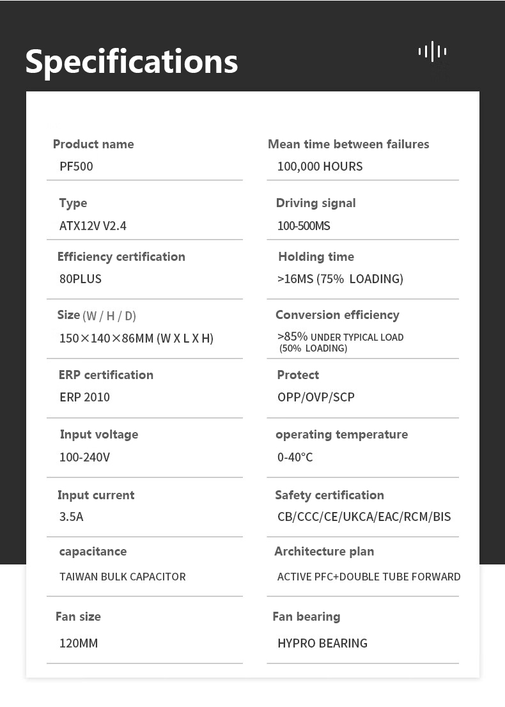Image resolution: width=505 pixels, height=707 pixels.
Task: Click the Conversion efficiency label
Action: pos(337,315)
